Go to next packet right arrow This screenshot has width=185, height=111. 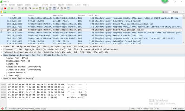(x=37, y=8)
